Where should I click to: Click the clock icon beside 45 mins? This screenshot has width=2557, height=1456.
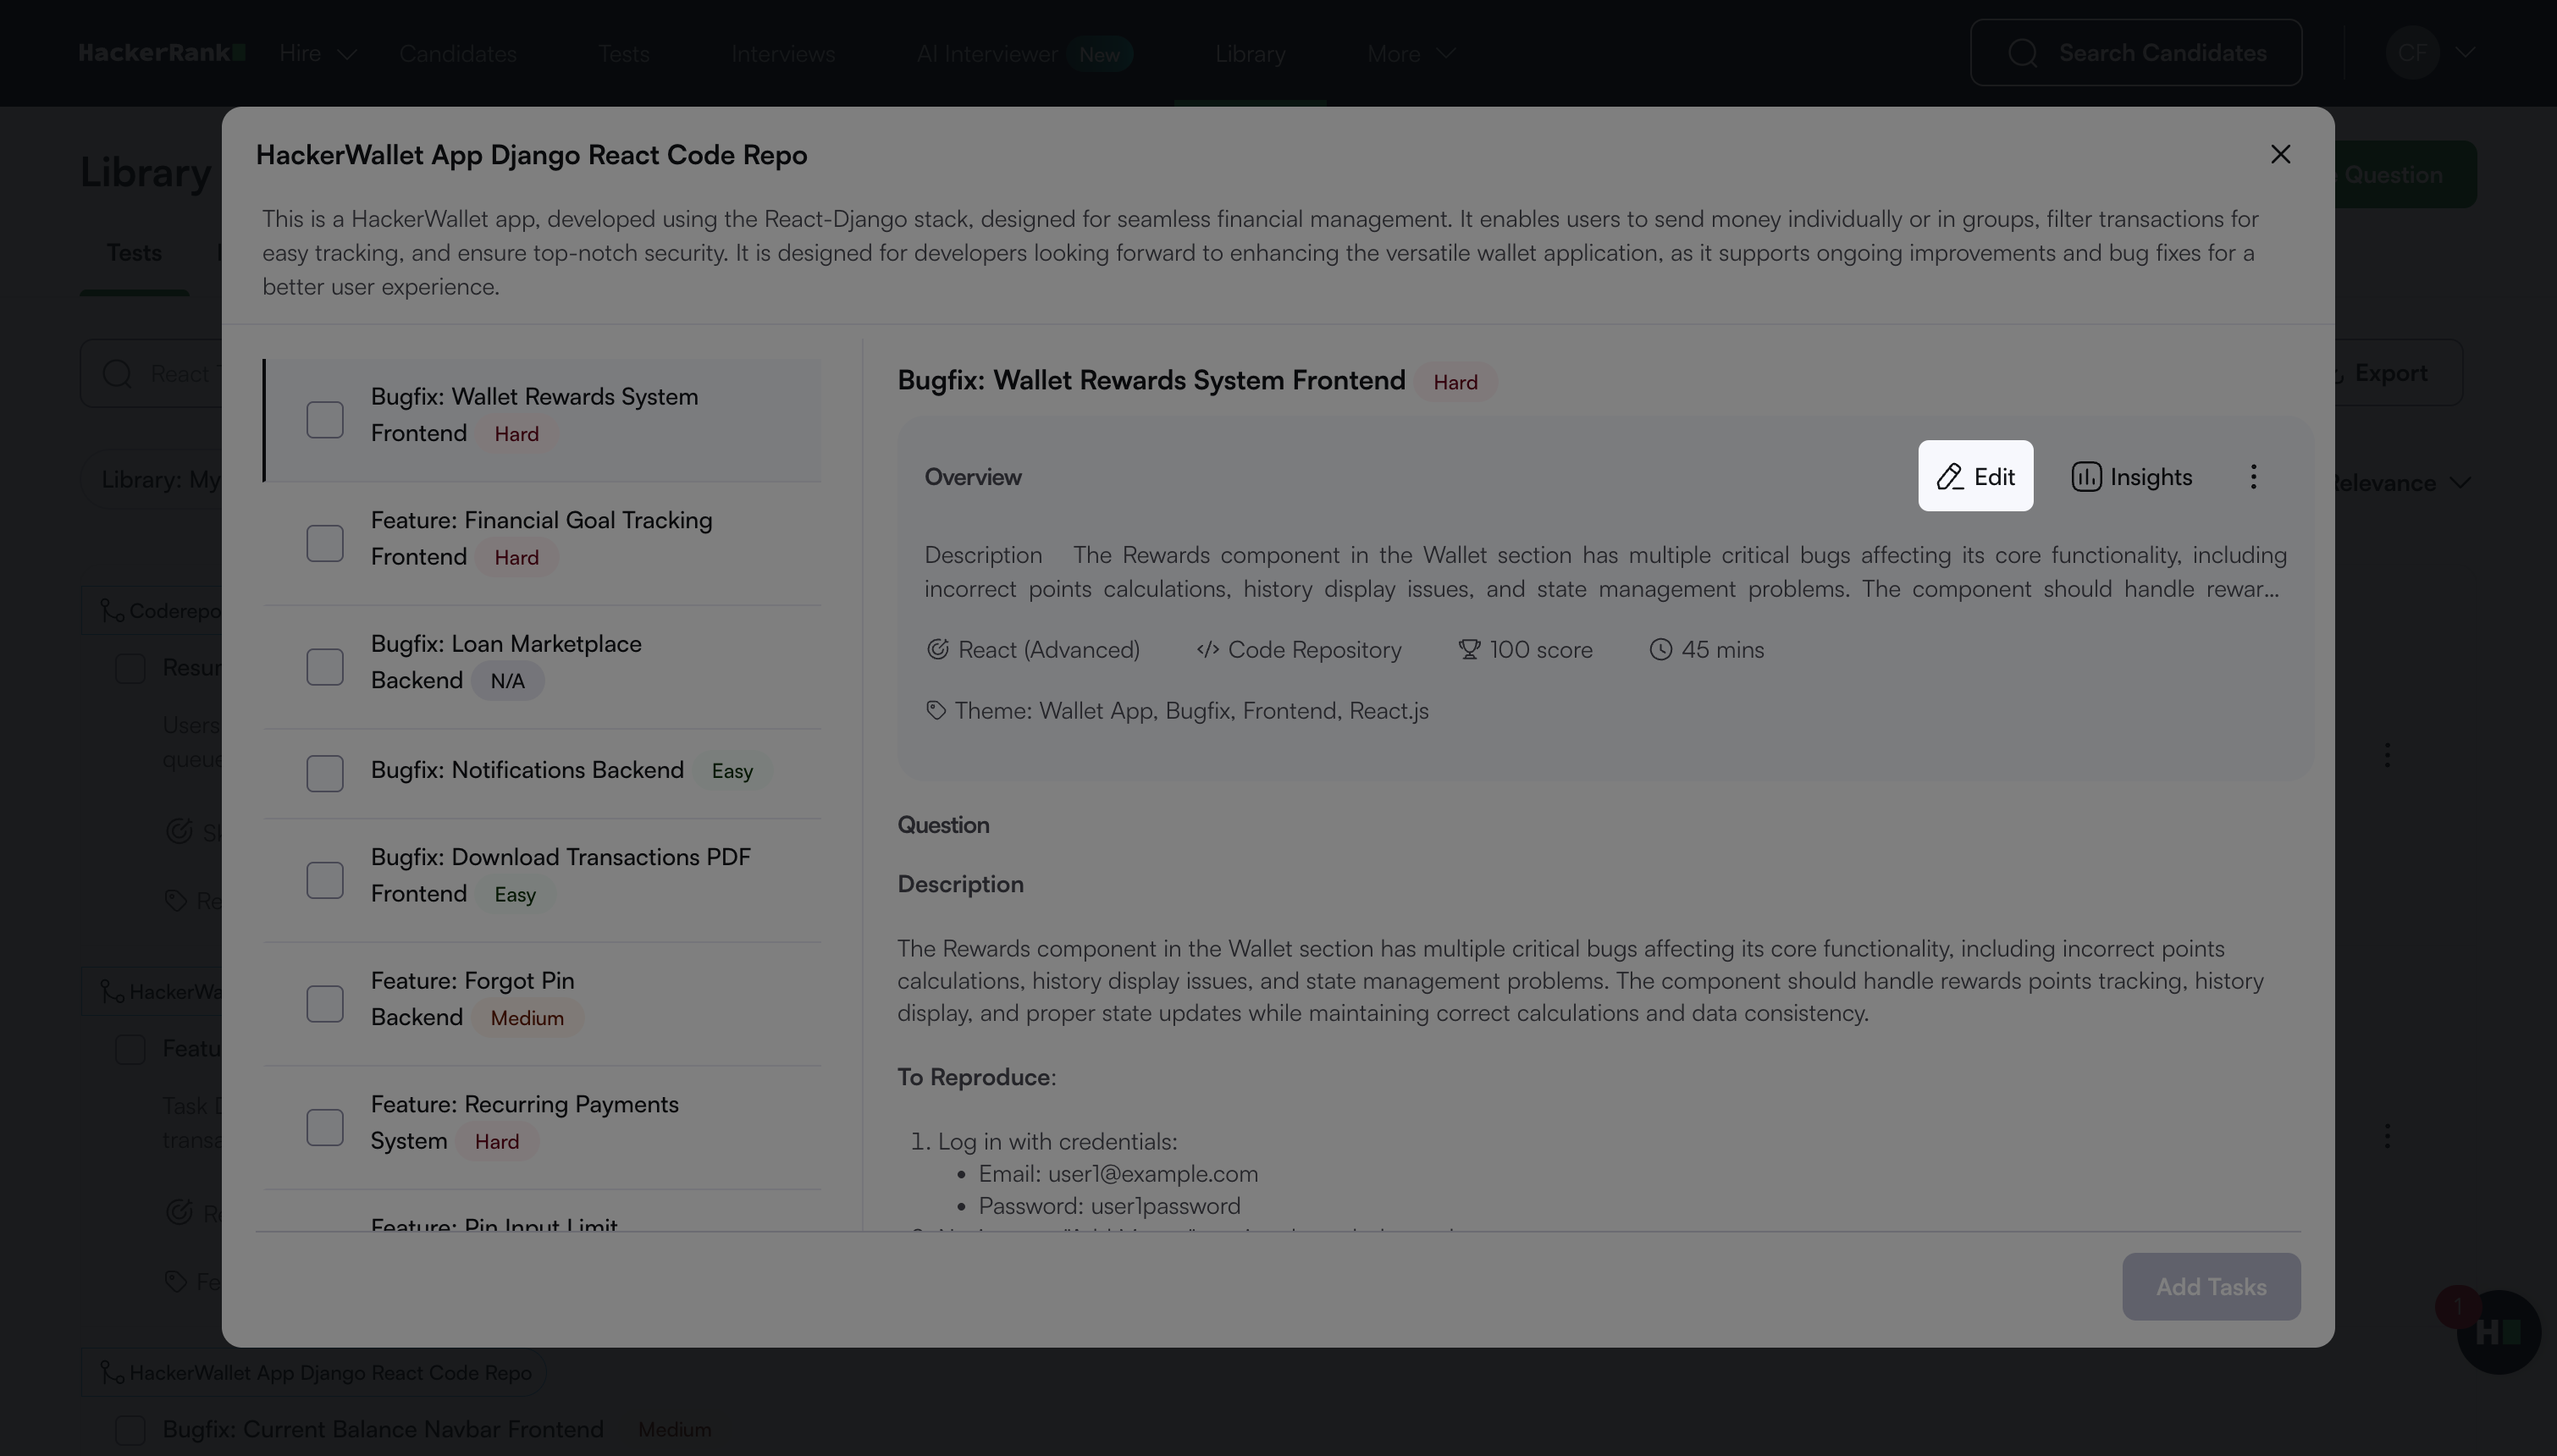(x=1660, y=650)
